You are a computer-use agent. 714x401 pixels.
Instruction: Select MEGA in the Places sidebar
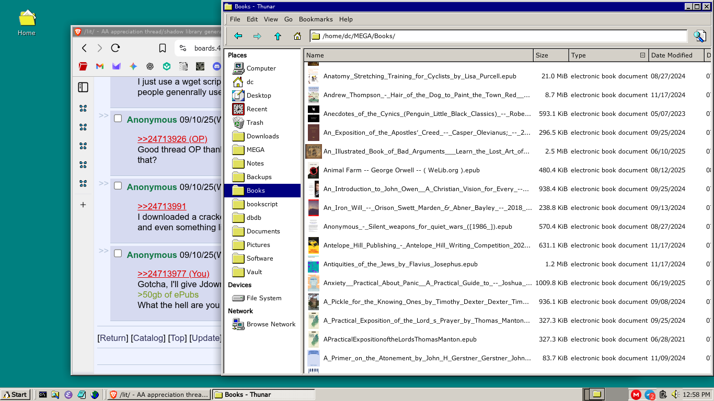[262, 150]
